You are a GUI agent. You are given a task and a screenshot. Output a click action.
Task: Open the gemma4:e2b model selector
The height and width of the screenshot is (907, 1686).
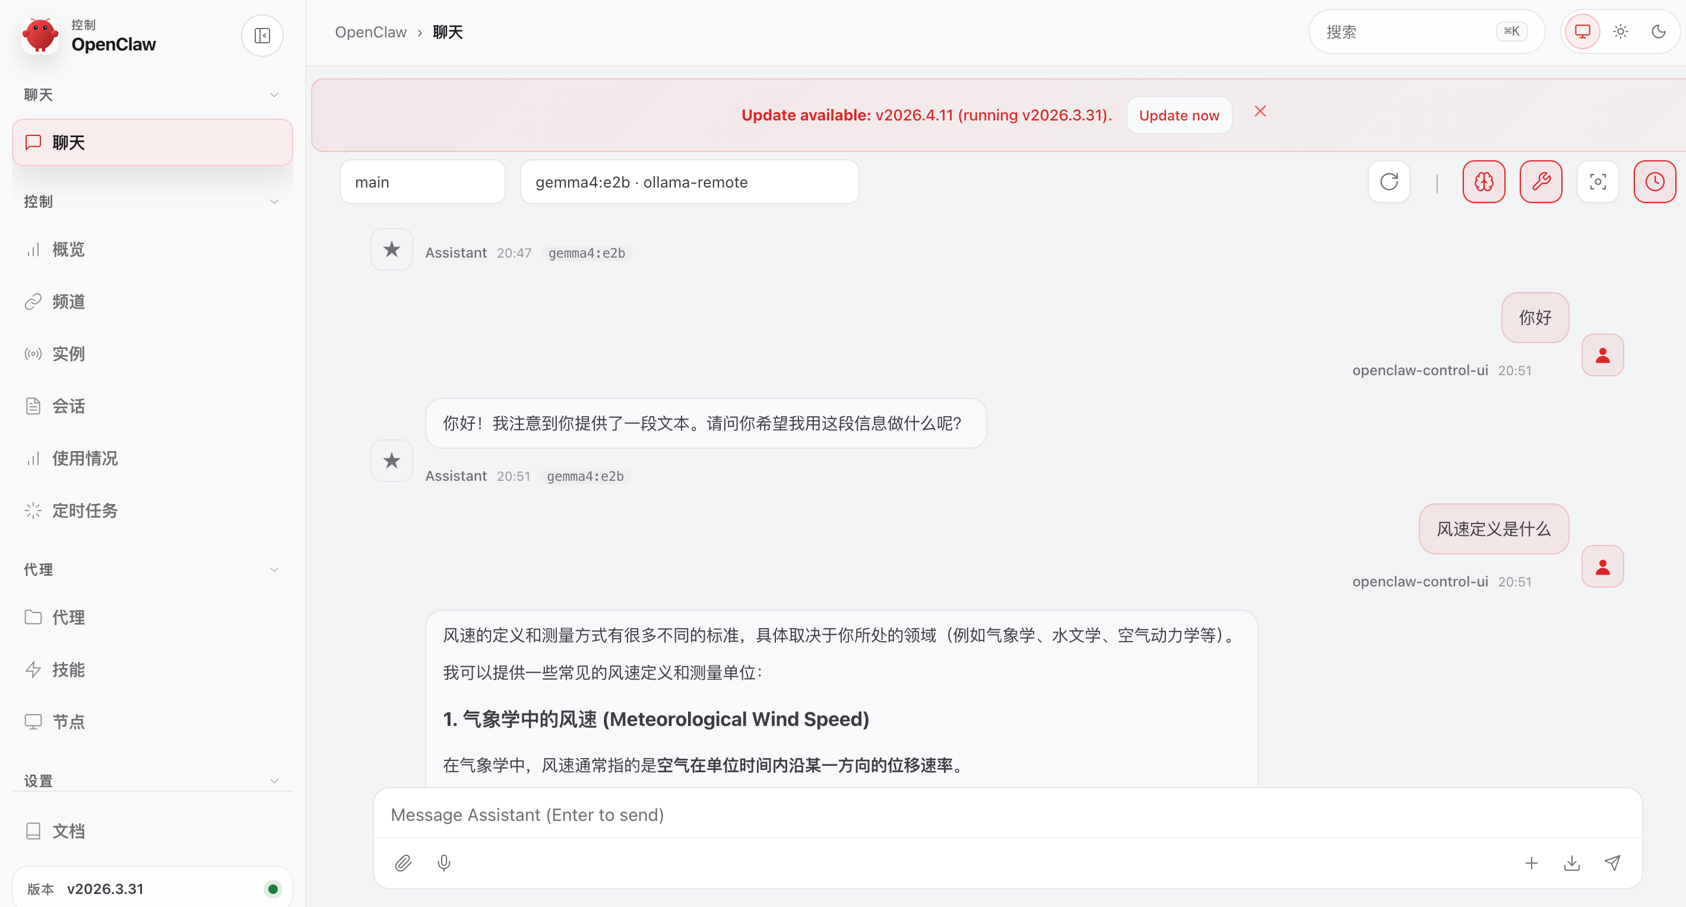[x=689, y=181]
